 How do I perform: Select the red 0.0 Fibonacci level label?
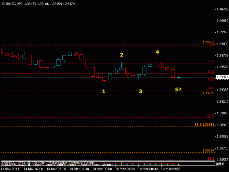212,45
